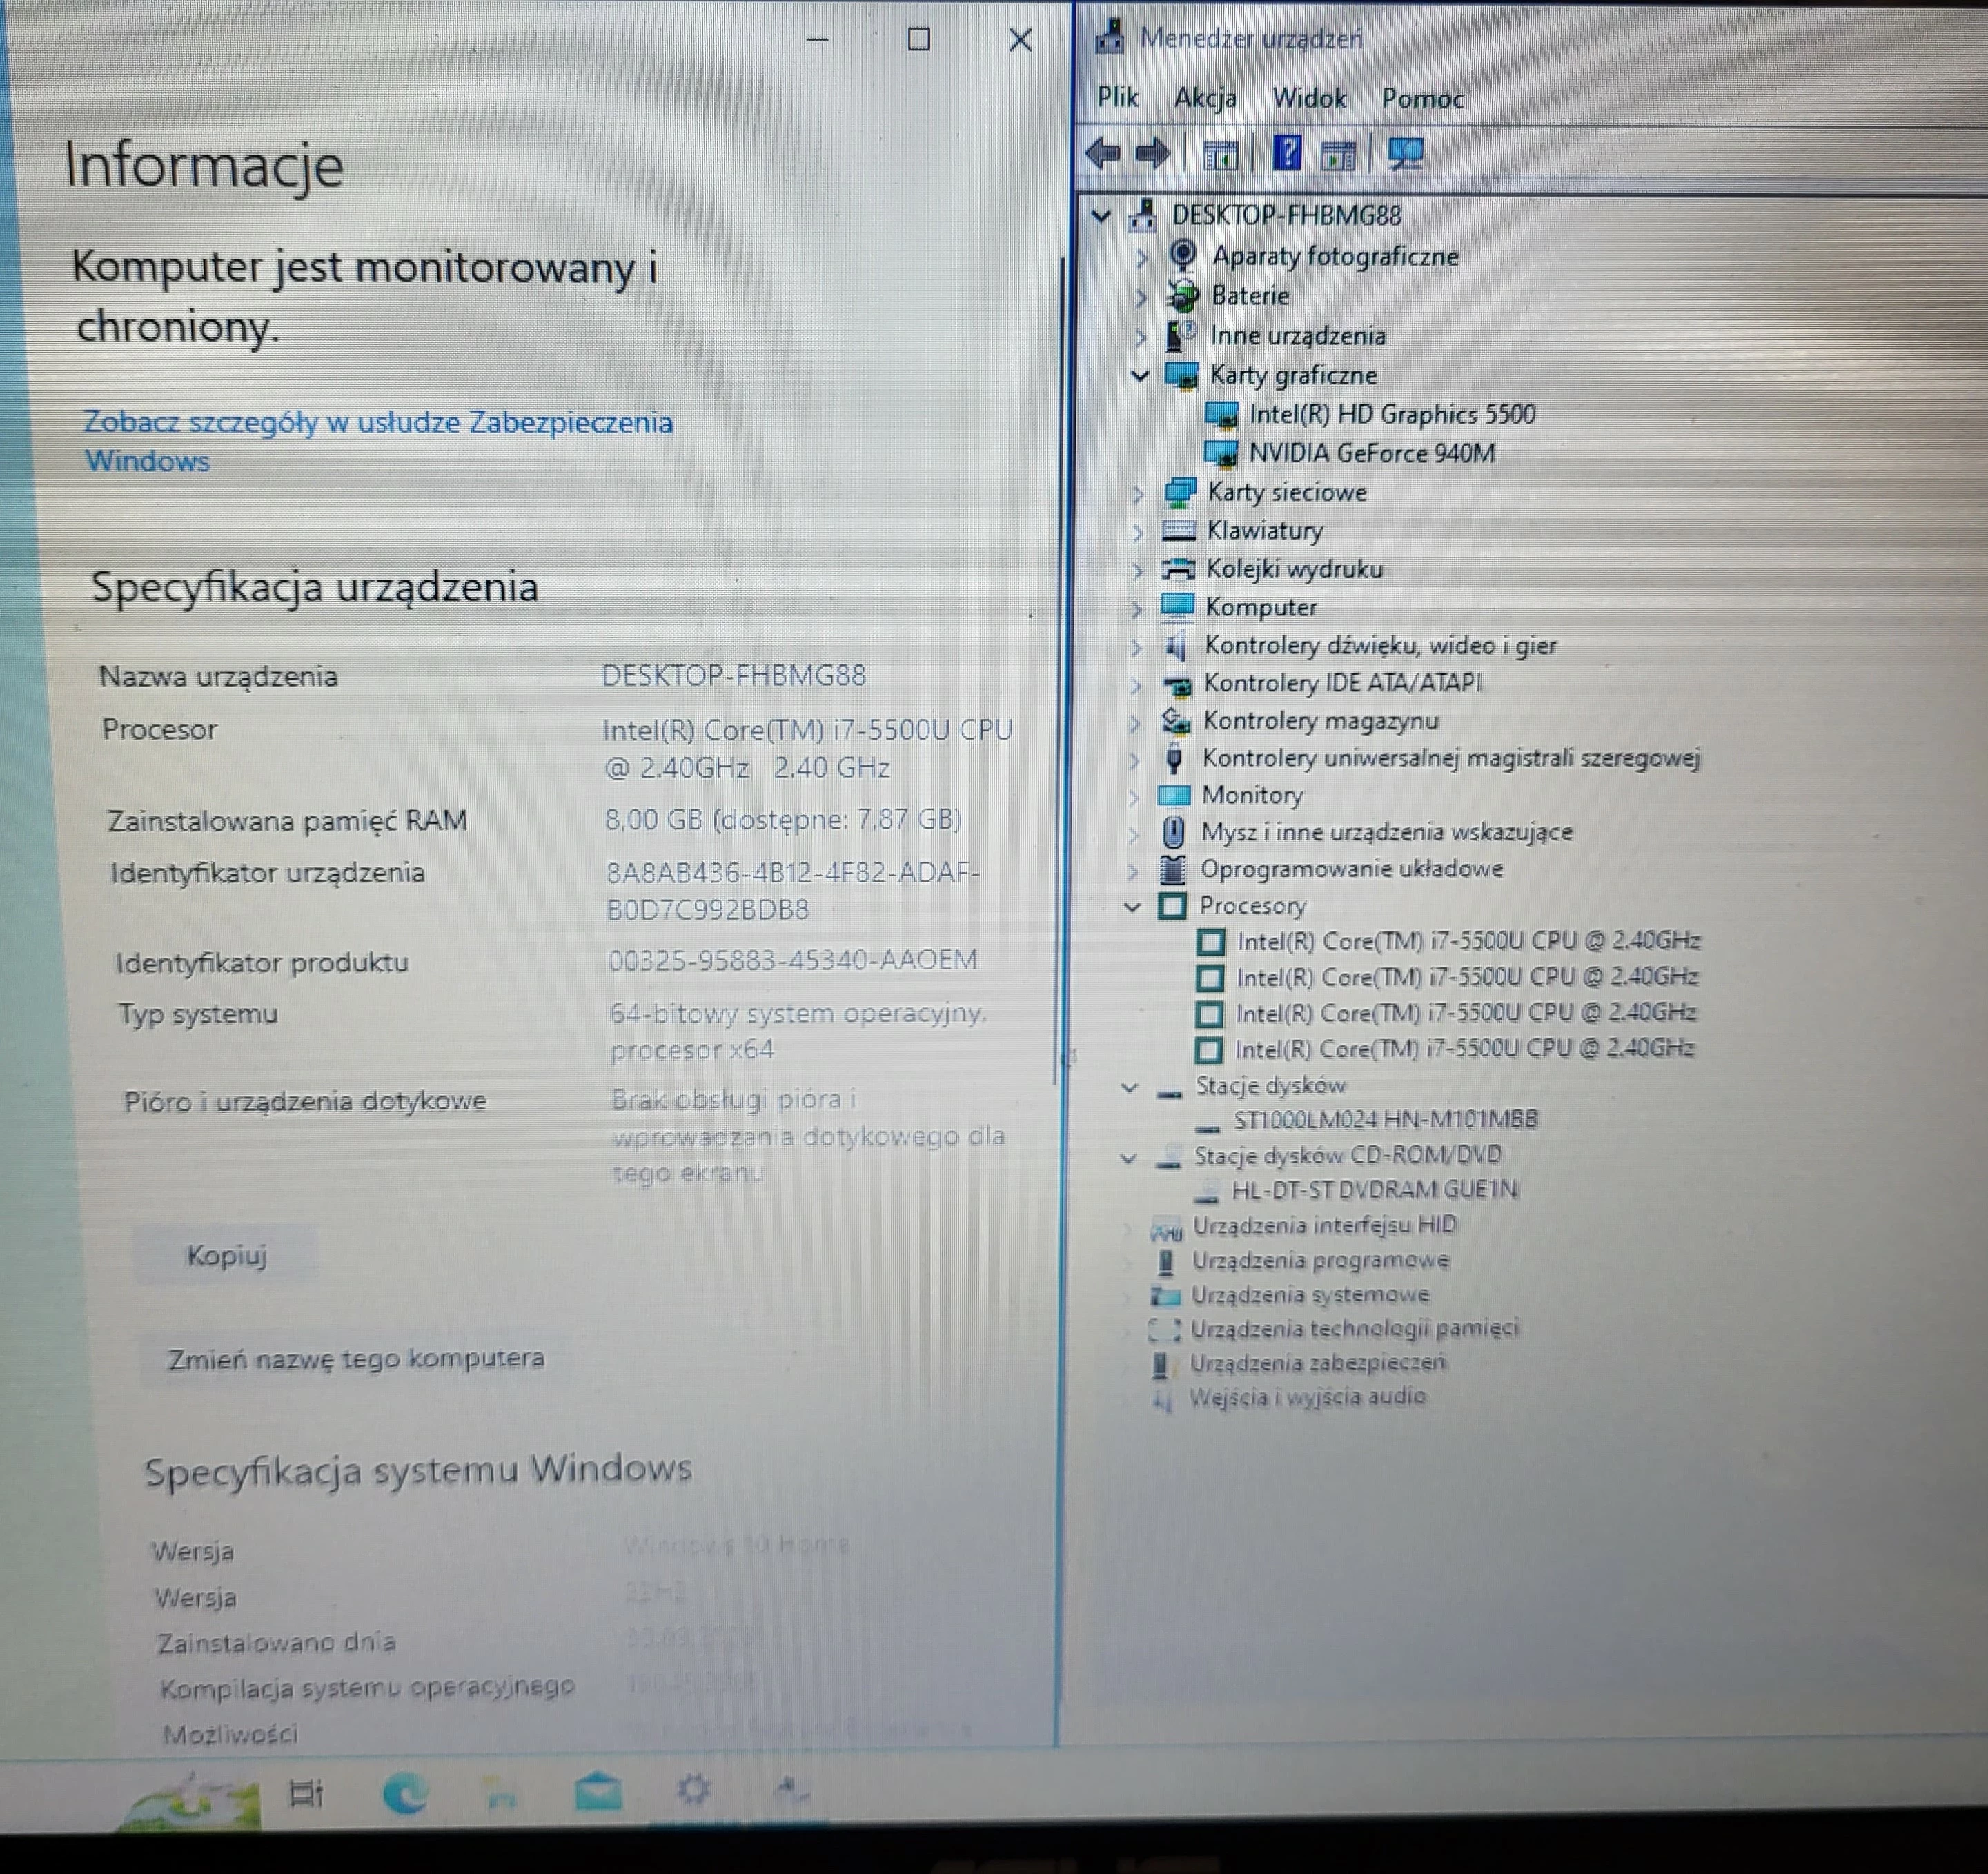Expand the Aparaty fotograficzne branch
This screenshot has height=1874, width=1988.
1142,257
